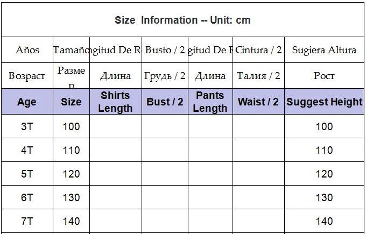Click the Shirts Length header cell
The image size is (366, 234).
coord(116,102)
